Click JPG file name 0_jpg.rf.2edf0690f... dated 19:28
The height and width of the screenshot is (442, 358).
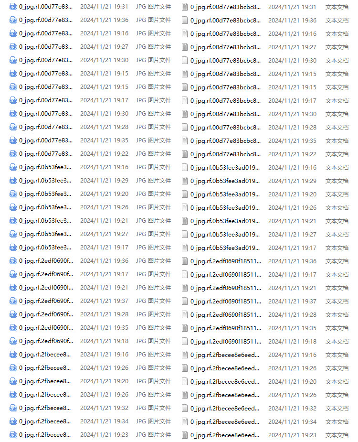(46, 314)
